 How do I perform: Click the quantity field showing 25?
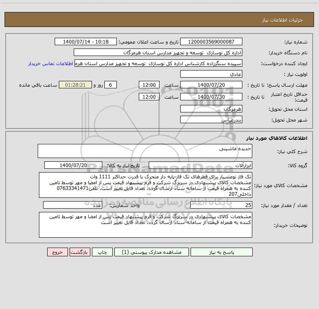pos(221,205)
